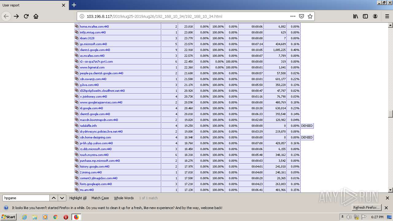This screenshot has height=221, width=393.
Task: Open detail icon beside touch.myntra.com:443
Action: 77,155
